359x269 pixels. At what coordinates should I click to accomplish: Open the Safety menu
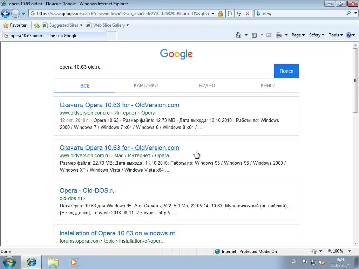(x=317, y=35)
